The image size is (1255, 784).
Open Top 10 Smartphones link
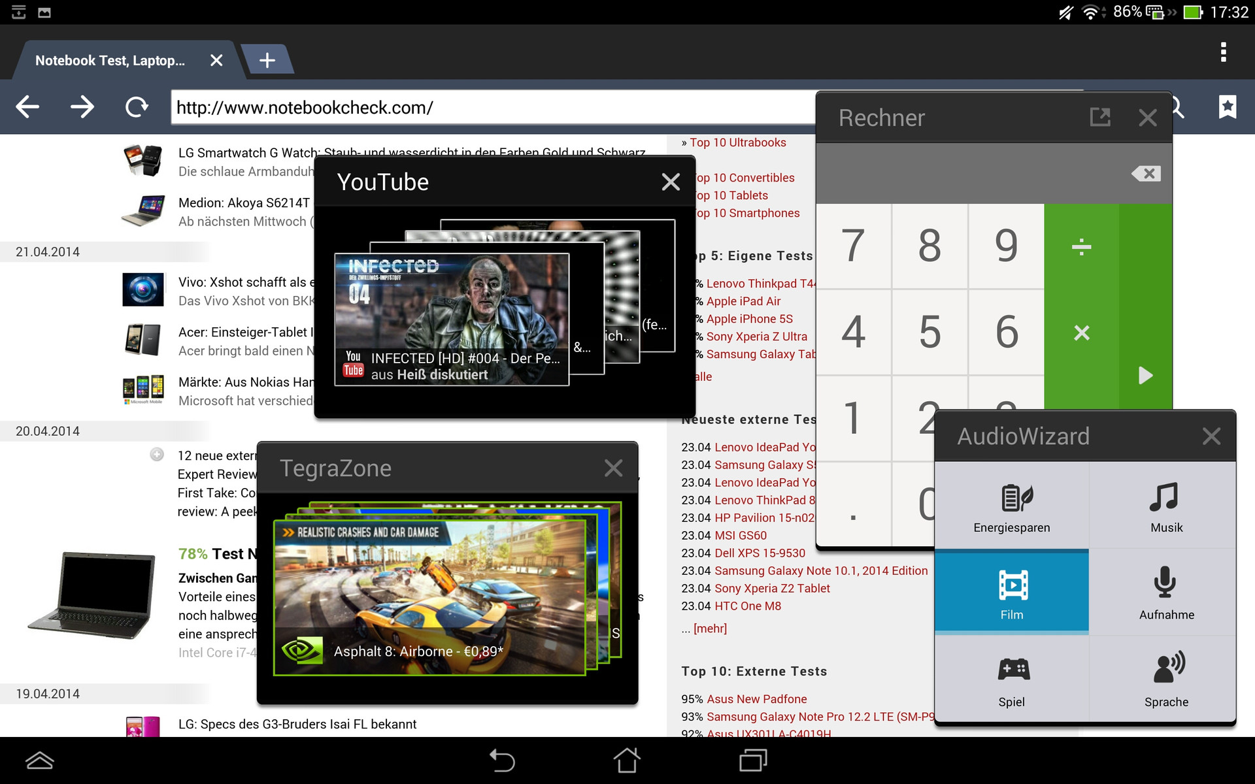[x=747, y=213]
